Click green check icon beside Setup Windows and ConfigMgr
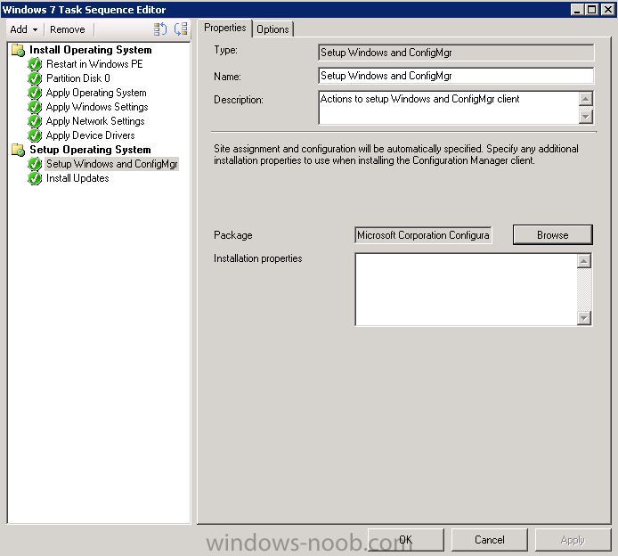The height and width of the screenshot is (556, 618). [x=35, y=164]
